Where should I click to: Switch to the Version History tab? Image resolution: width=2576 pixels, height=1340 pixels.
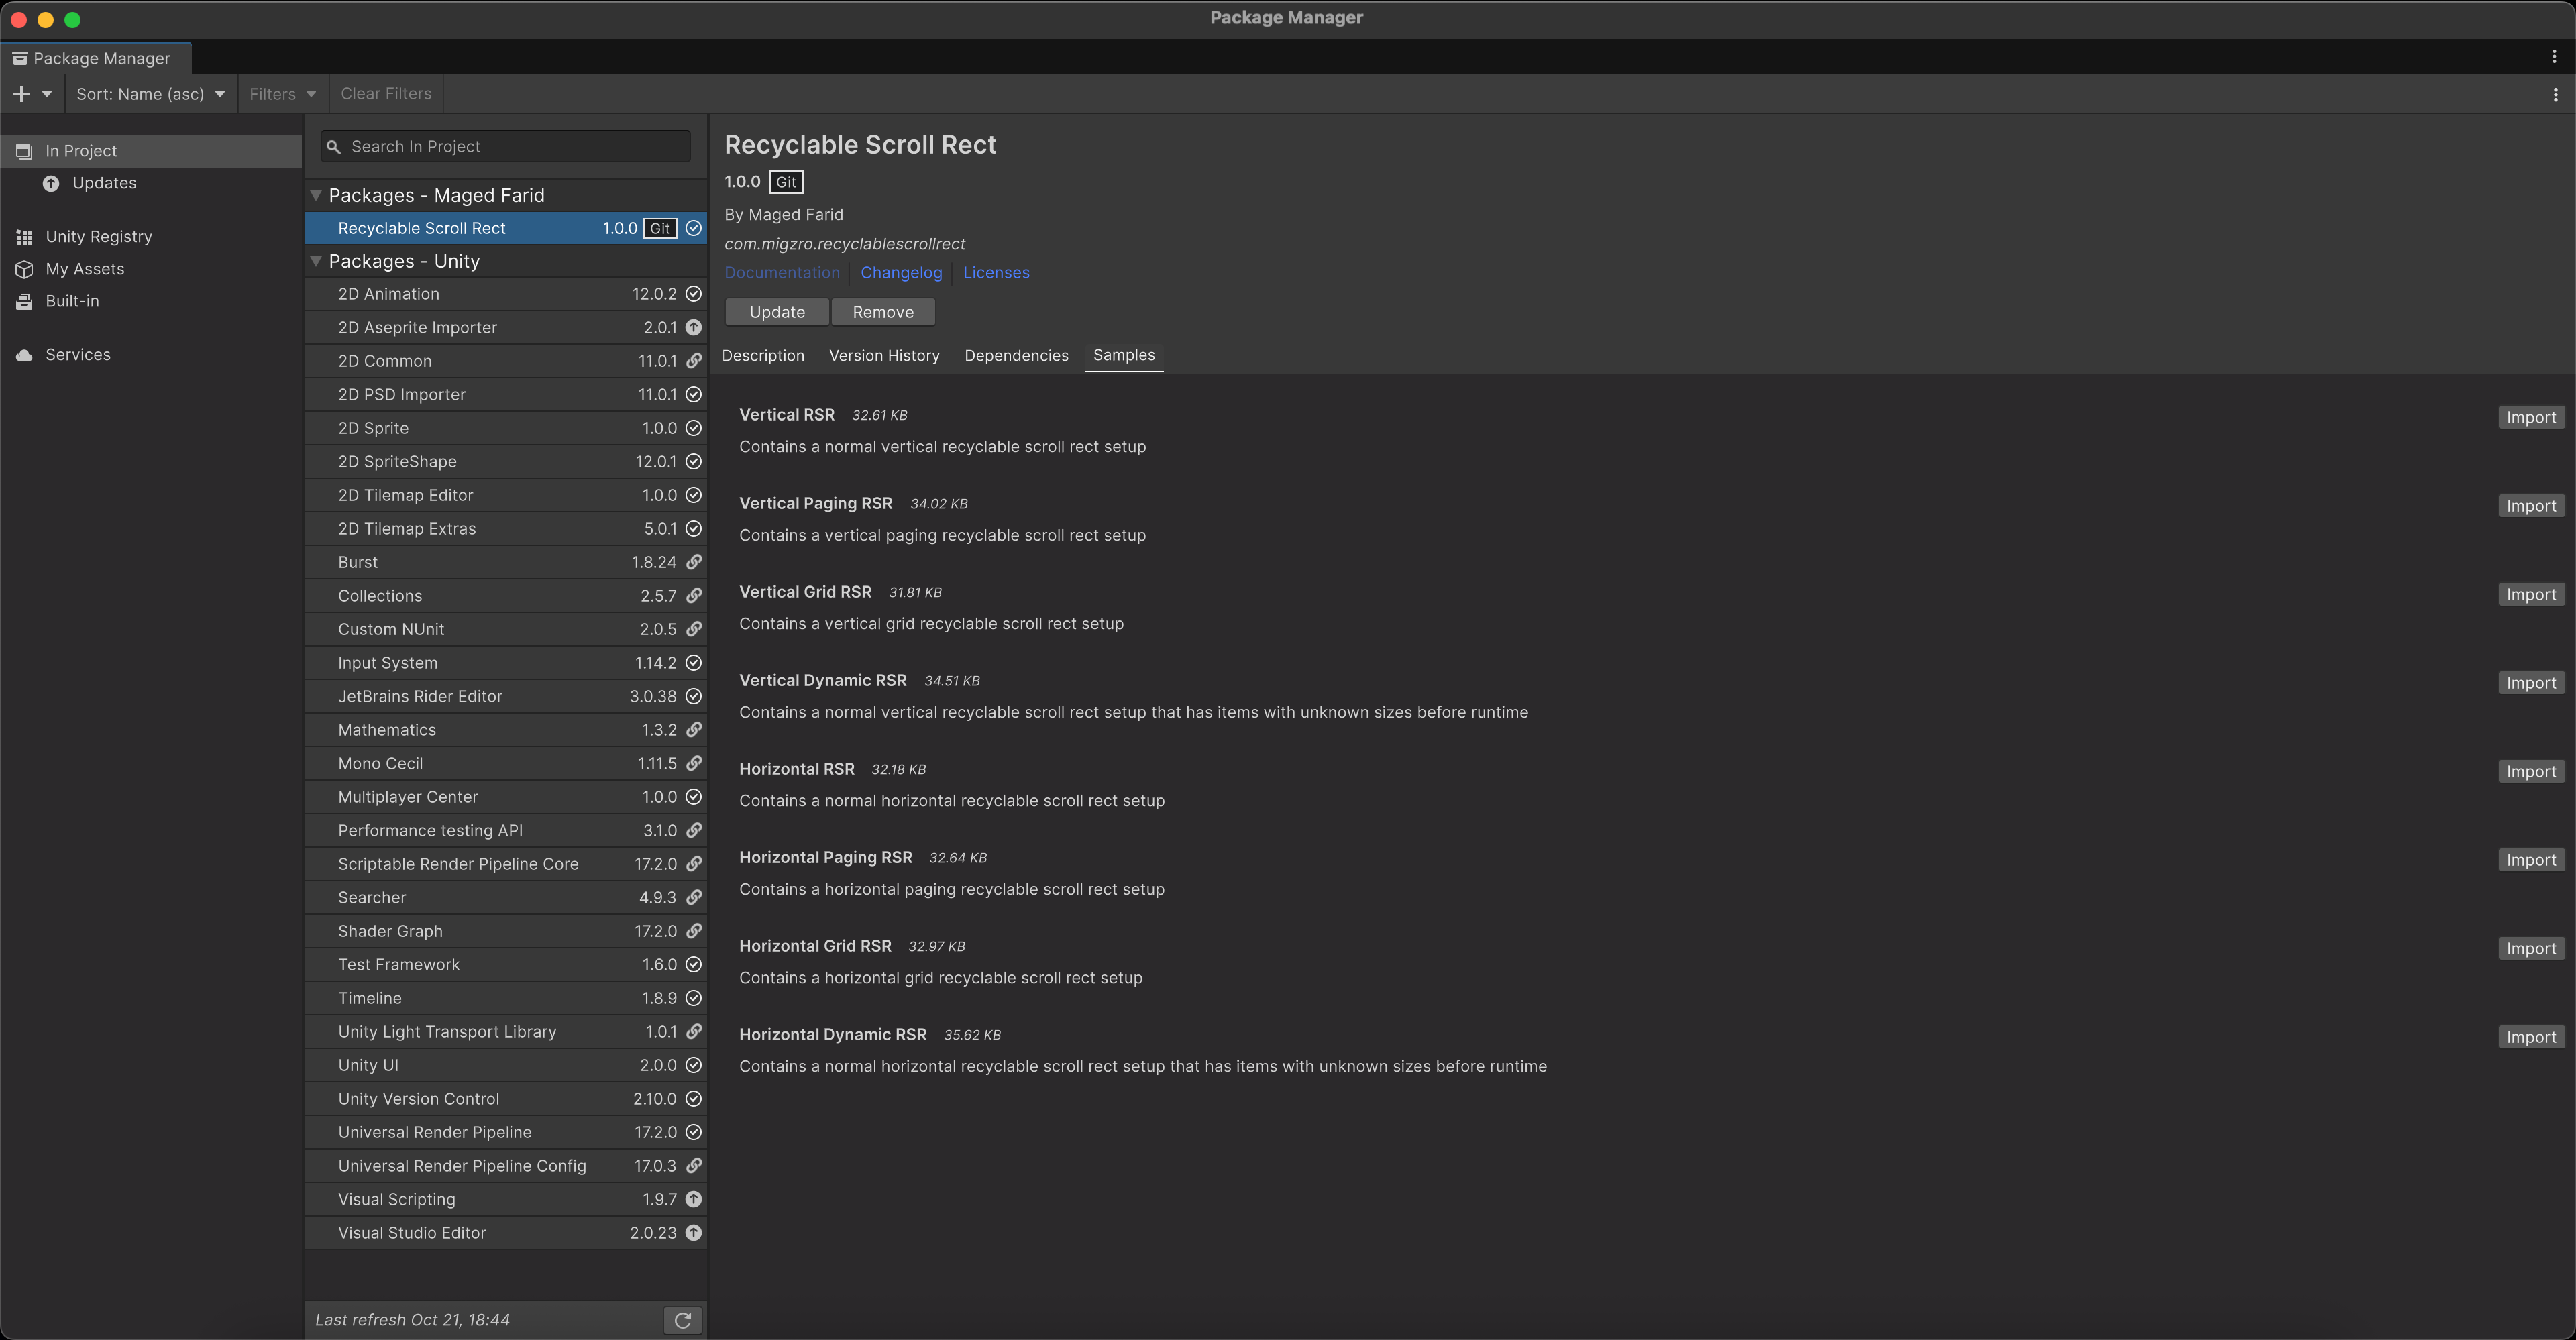pyautogui.click(x=884, y=355)
